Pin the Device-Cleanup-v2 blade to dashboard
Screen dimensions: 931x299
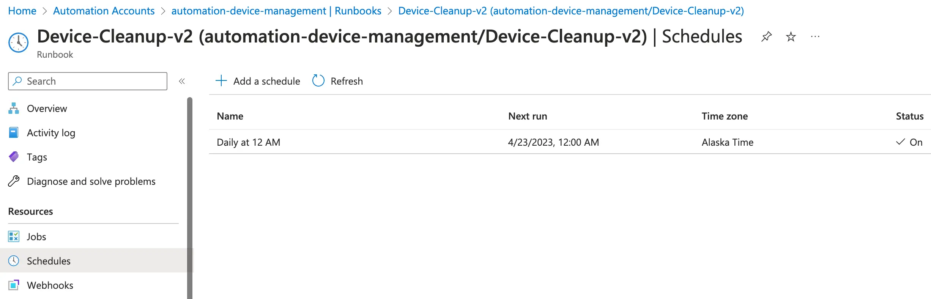pyautogui.click(x=766, y=37)
